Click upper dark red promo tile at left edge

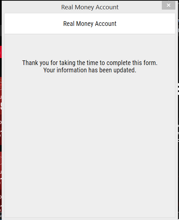pos(1,111)
